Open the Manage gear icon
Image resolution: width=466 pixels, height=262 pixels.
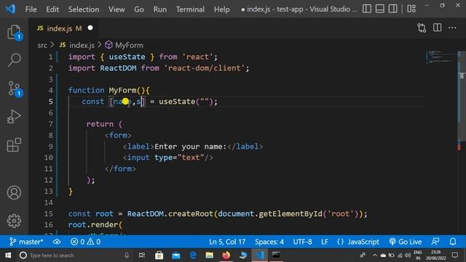(14, 221)
